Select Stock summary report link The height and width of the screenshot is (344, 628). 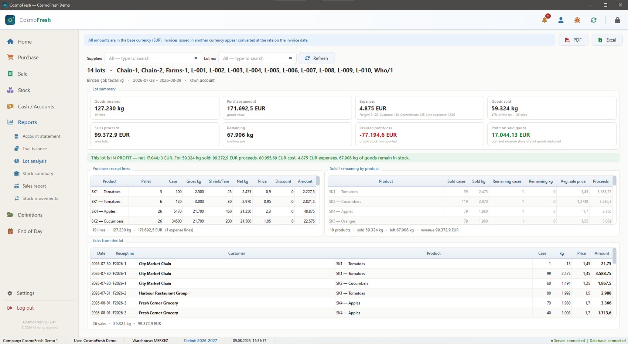[x=38, y=174]
